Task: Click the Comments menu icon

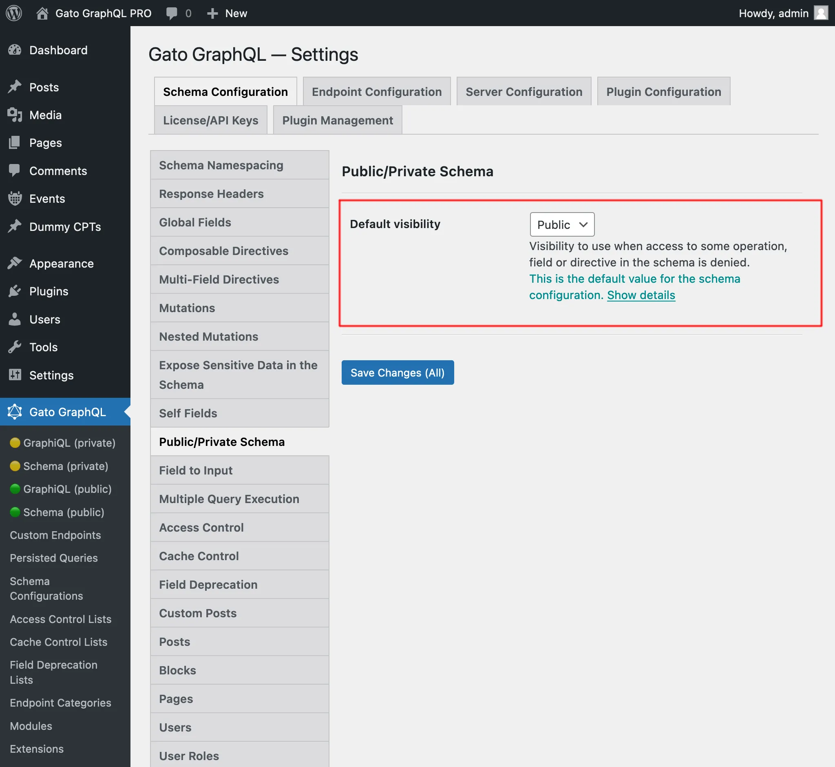Action: pos(15,170)
